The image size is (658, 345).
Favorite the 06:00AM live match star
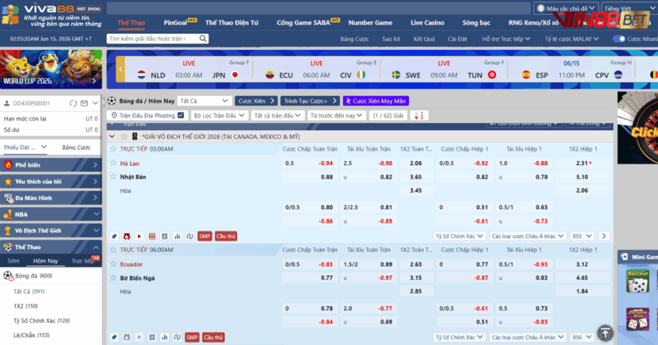(x=113, y=249)
